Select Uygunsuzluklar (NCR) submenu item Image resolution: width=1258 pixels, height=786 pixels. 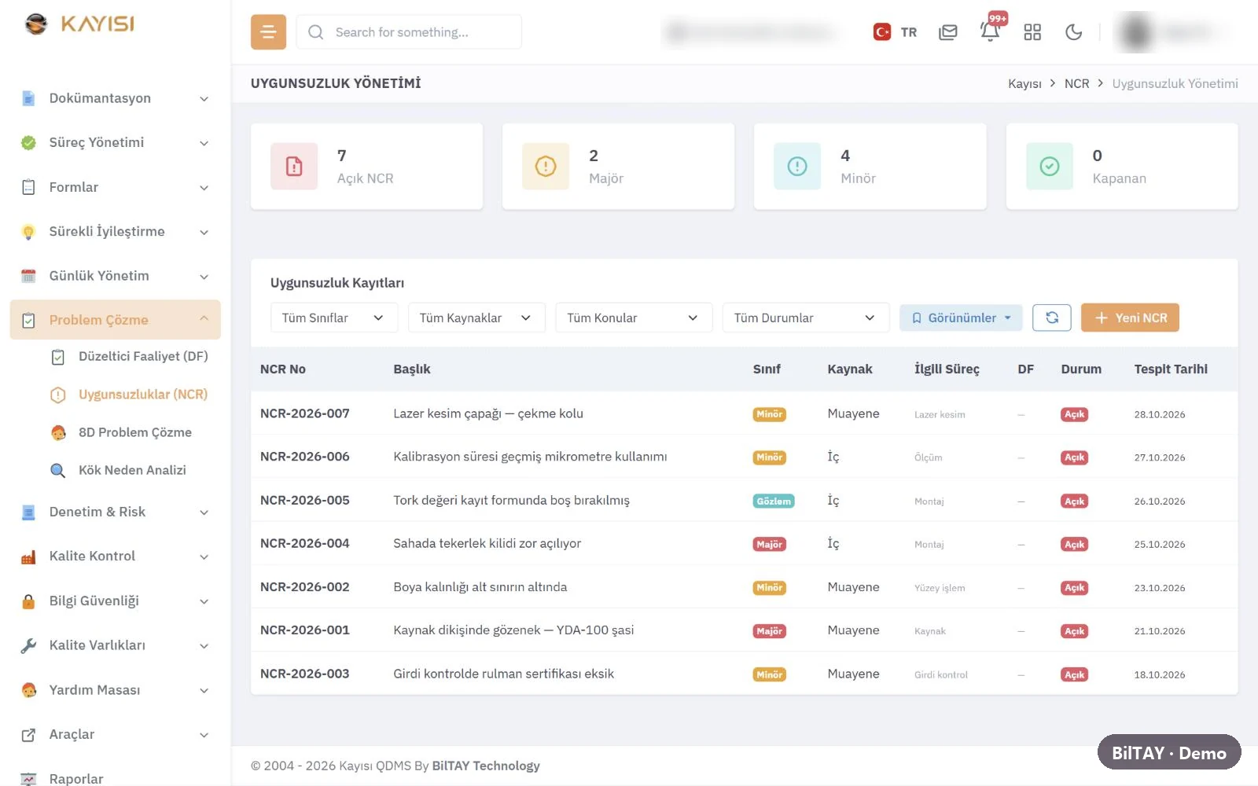(130, 395)
